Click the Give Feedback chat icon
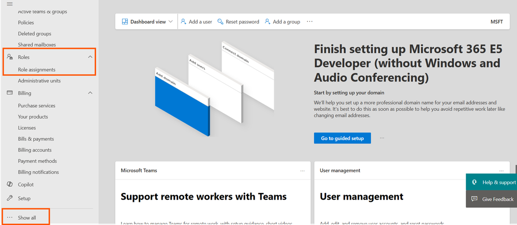Image resolution: width=517 pixels, height=225 pixels. pyautogui.click(x=475, y=199)
